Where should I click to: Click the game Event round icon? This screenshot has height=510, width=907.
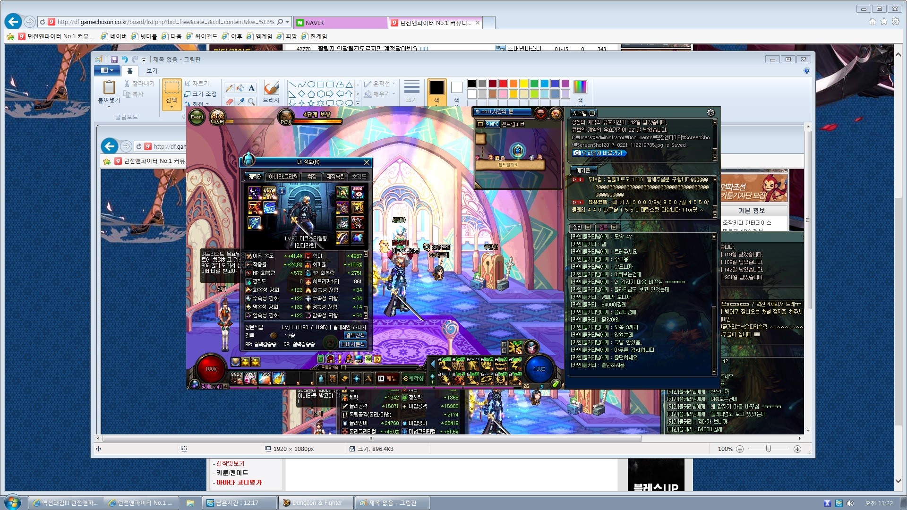pos(197,117)
